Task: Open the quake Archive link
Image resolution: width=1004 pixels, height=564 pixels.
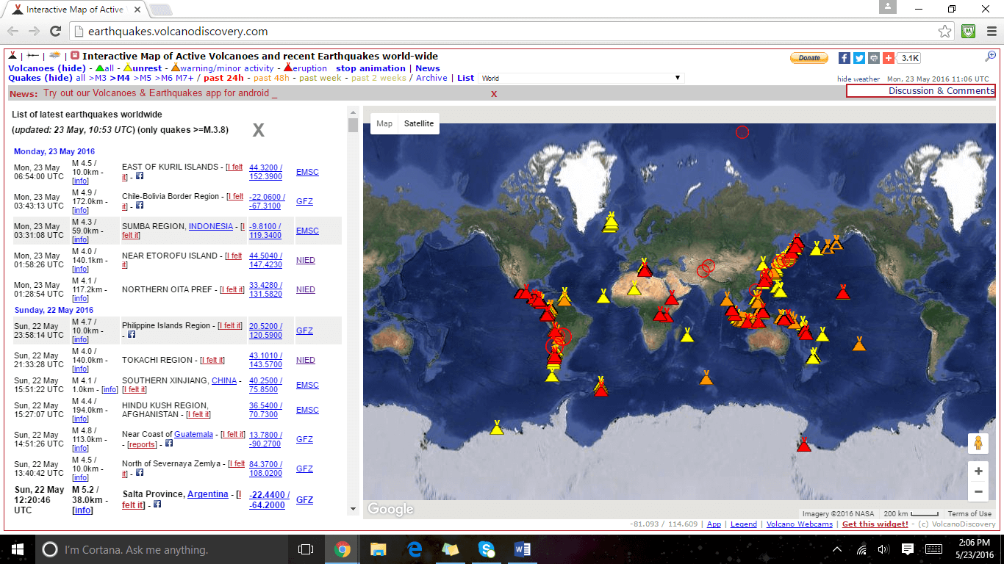Action: [x=431, y=78]
